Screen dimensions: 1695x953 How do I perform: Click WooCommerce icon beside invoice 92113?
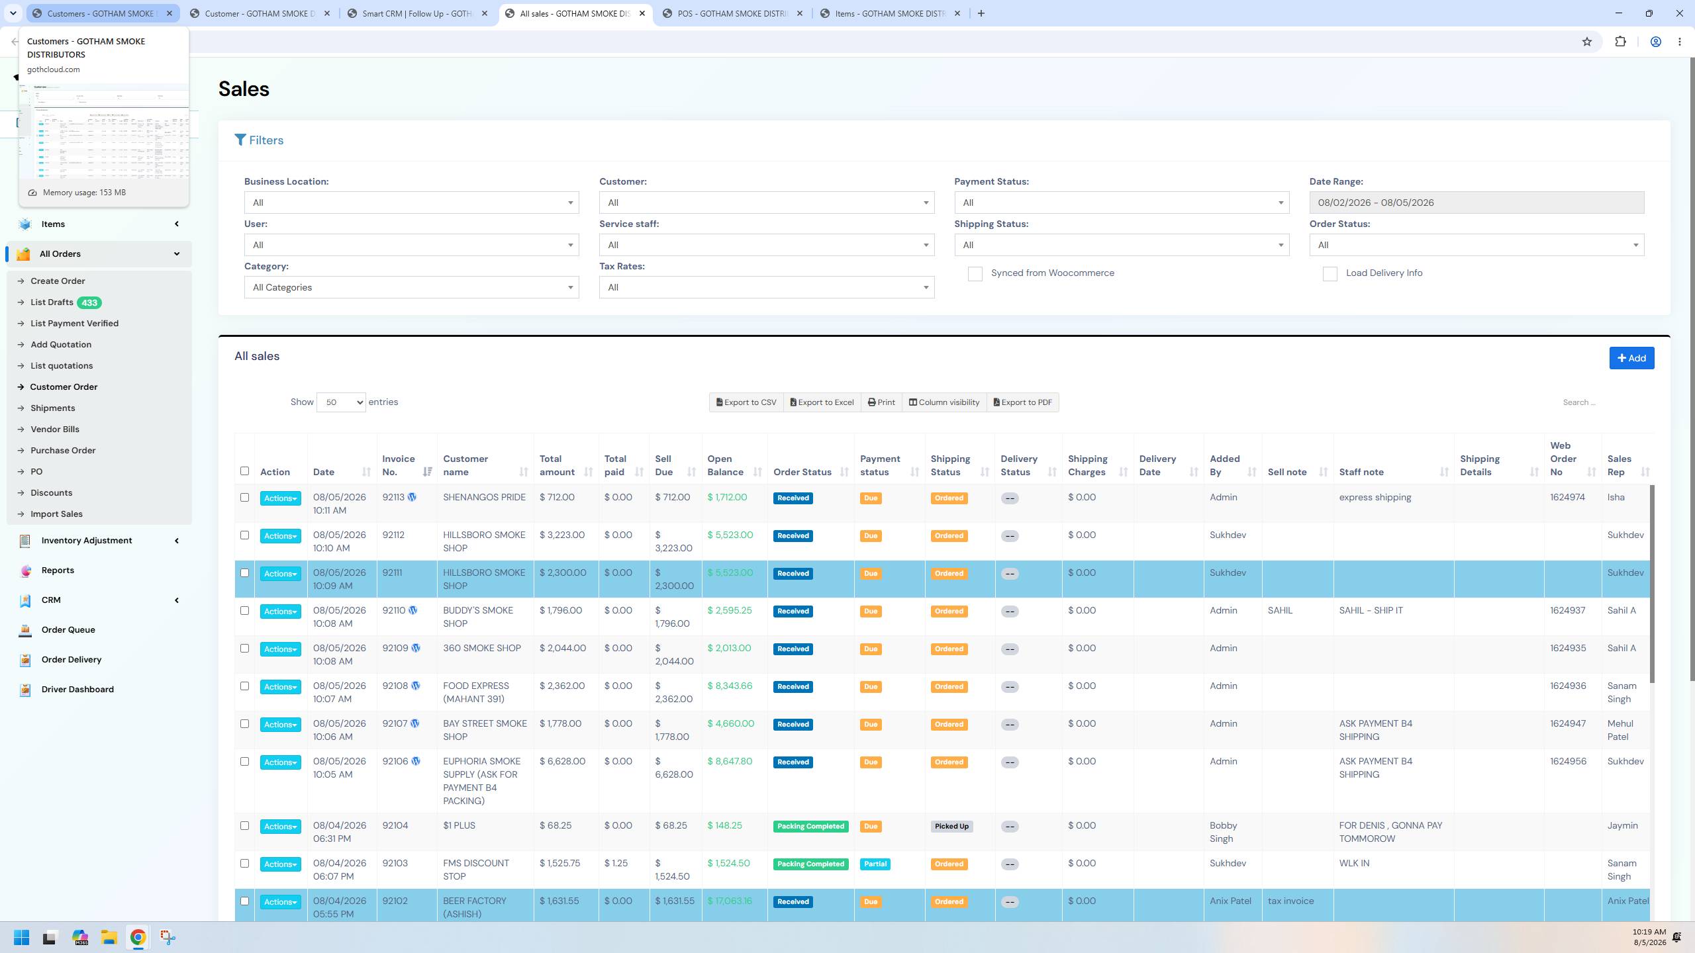tap(412, 498)
